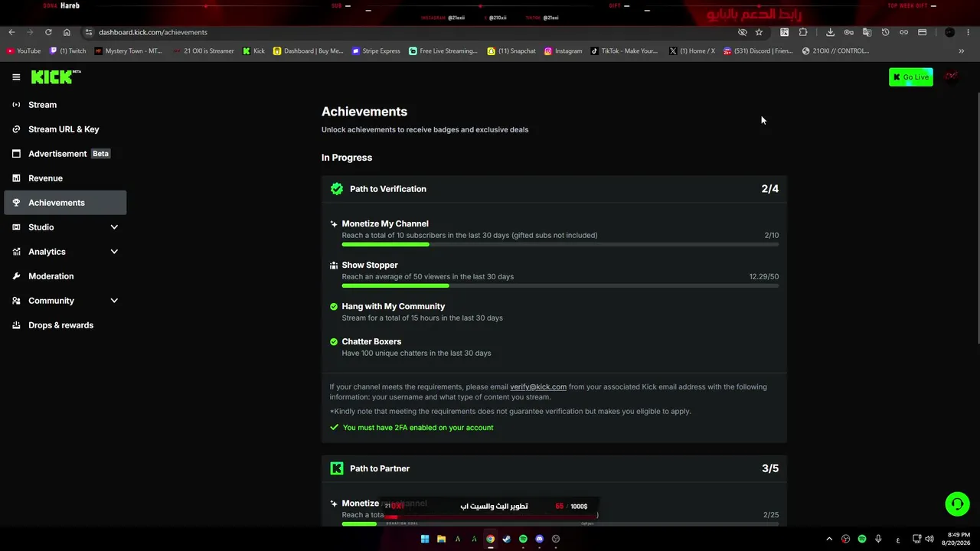Screen dimensions: 980x551
Task: Click the Advertisement sidebar icon
Action: (16, 154)
